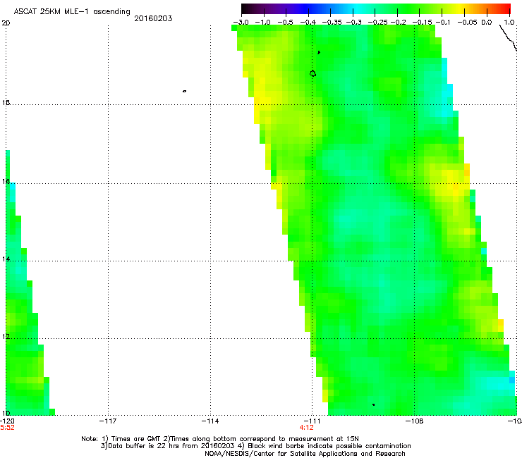Click the longitude label "-120" on bottom axis
Screen dimensions: 522x458
(x=7, y=421)
